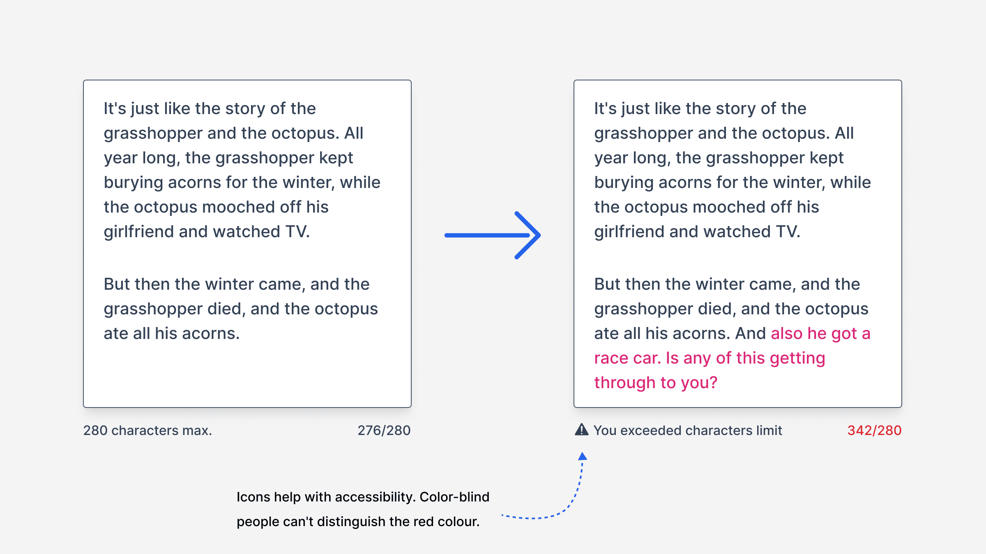Click "people can't distinguish the red colour" line
Image resolution: width=986 pixels, height=554 pixels.
coord(358,522)
